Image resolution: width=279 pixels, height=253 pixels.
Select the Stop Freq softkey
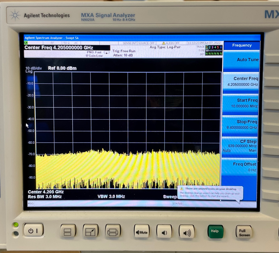tap(241, 124)
